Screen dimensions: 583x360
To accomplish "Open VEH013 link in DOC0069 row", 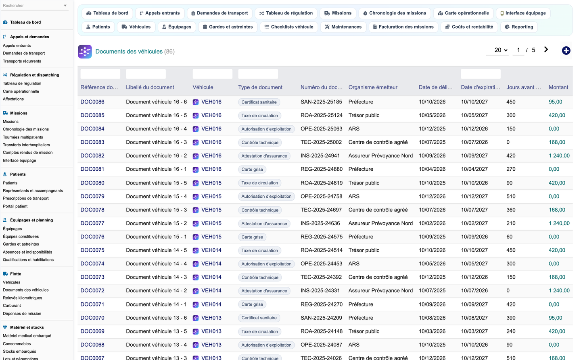I will tap(211, 331).
